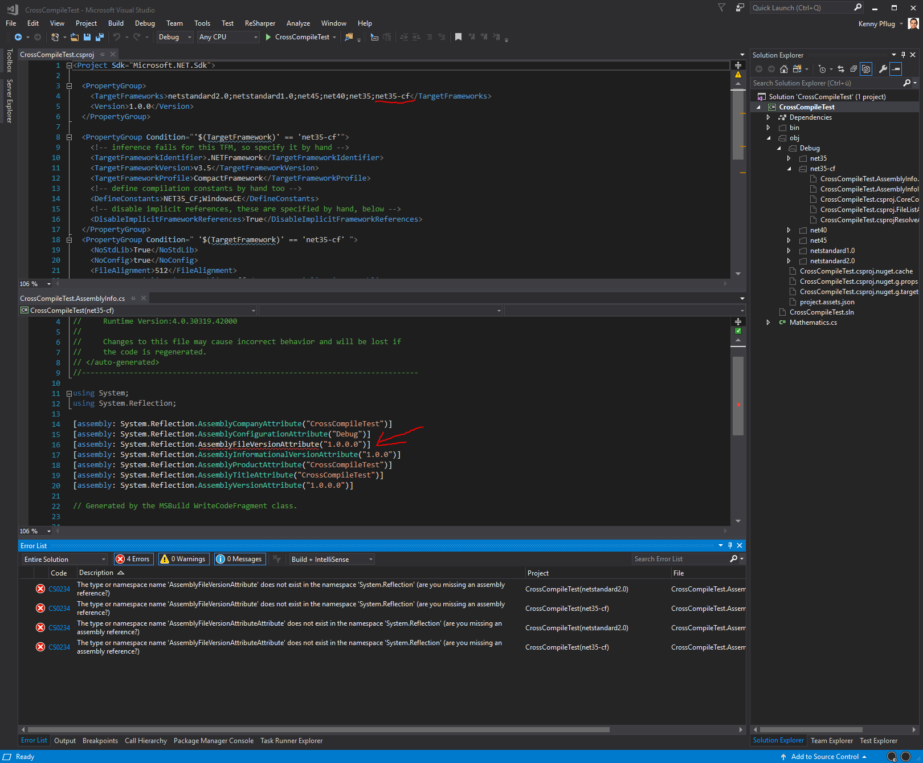
Task: Click Sync with Active Document icon
Action: point(840,70)
